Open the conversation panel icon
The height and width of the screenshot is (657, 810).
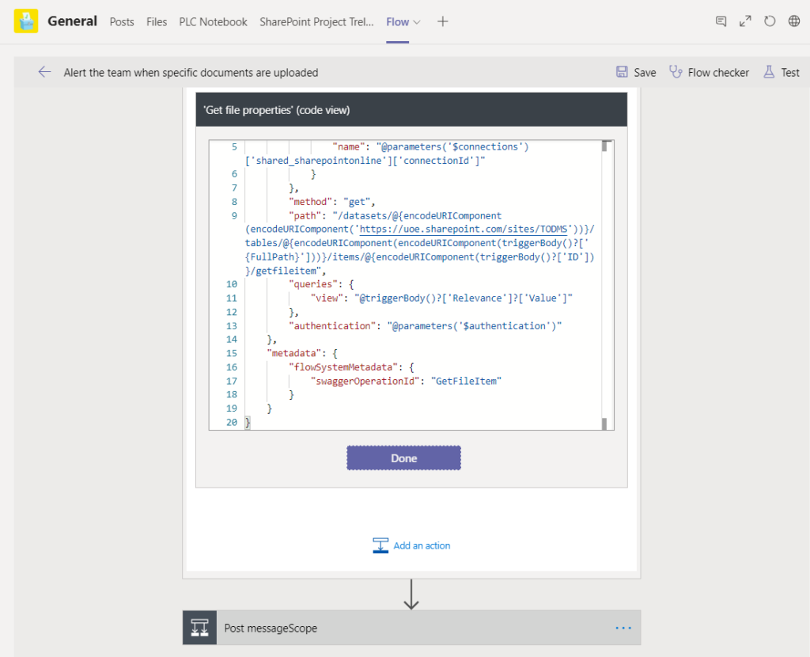point(721,21)
